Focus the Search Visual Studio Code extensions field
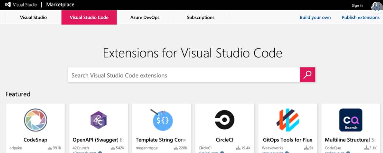383x153 pixels. pos(184,75)
